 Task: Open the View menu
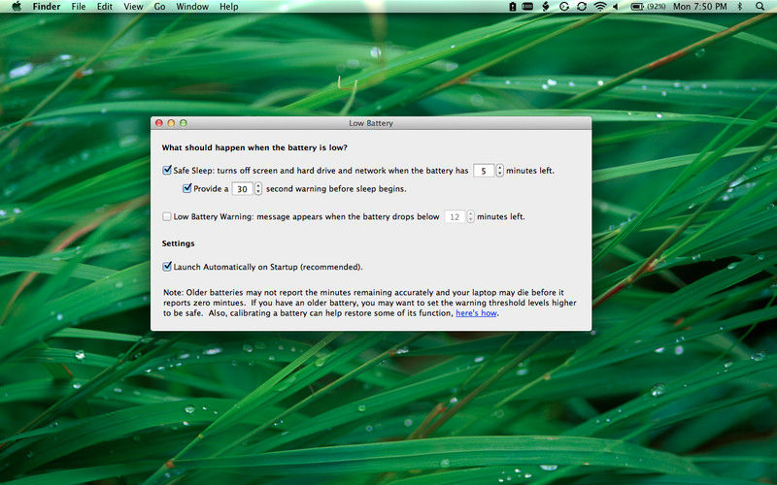[133, 7]
